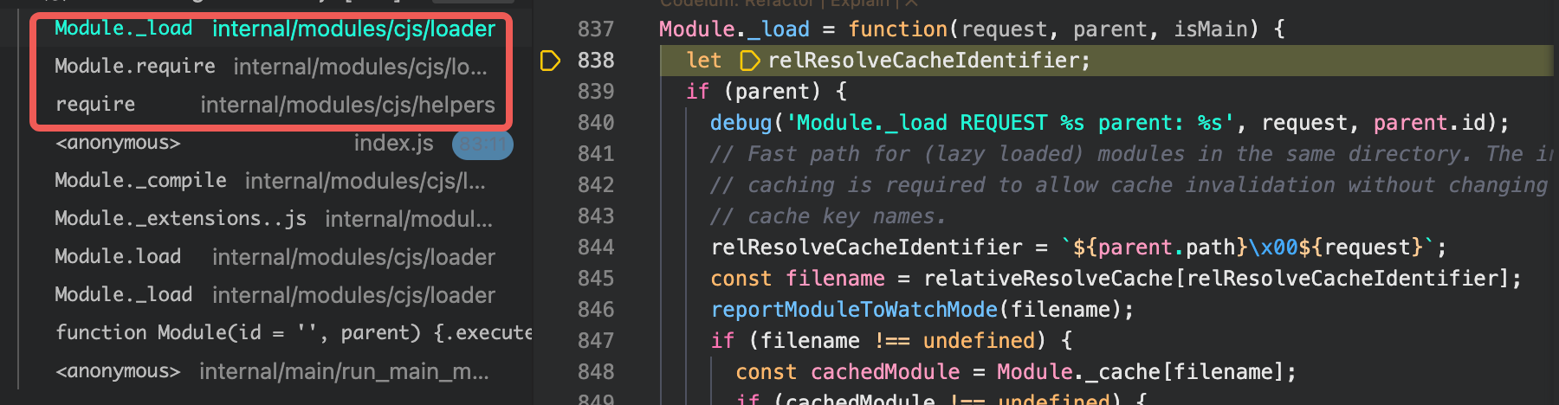1559x405 pixels.
Task: Click the 83:11 line badge for index.js
Action: [482, 144]
